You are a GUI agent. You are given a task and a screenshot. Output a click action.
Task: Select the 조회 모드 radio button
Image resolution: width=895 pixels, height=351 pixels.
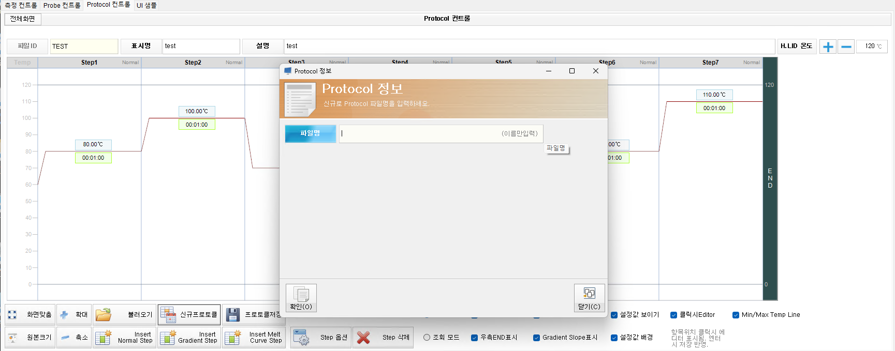tap(427, 338)
